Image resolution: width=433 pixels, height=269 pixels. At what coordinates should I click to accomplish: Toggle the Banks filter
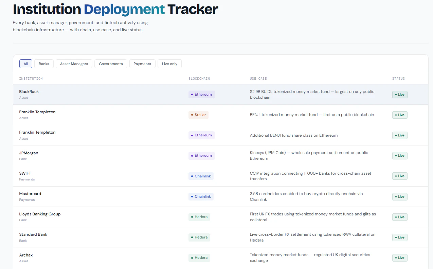[x=44, y=63]
